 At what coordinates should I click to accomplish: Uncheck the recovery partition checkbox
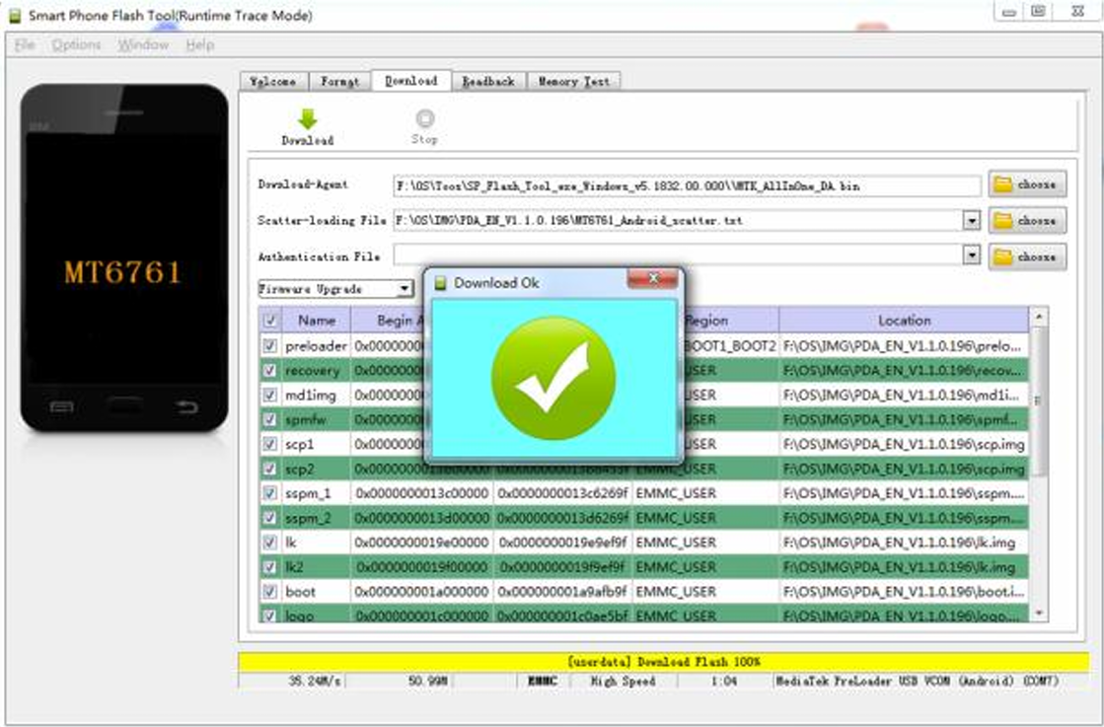coord(269,370)
